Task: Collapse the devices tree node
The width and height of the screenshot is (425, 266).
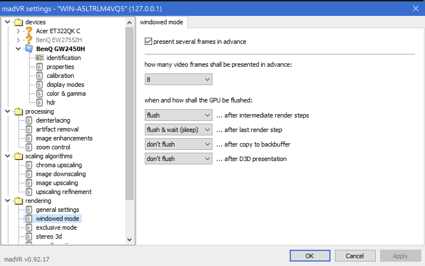Action: 8,22
